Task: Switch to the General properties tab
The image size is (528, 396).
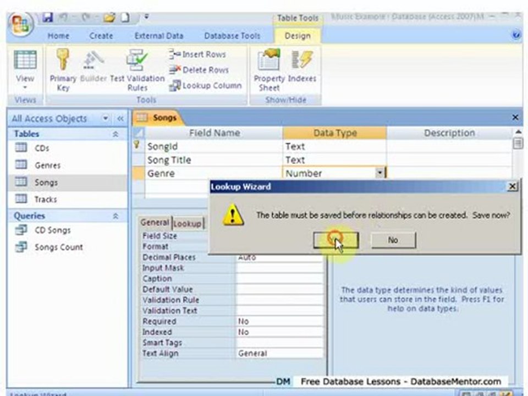Action: (x=155, y=222)
